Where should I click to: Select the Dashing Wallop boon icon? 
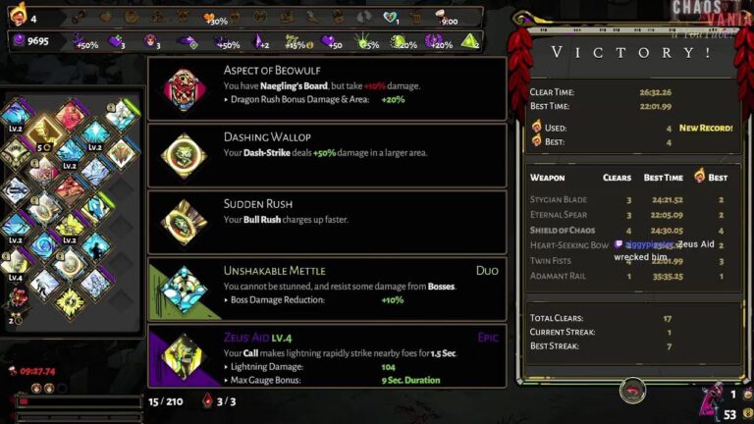click(184, 156)
